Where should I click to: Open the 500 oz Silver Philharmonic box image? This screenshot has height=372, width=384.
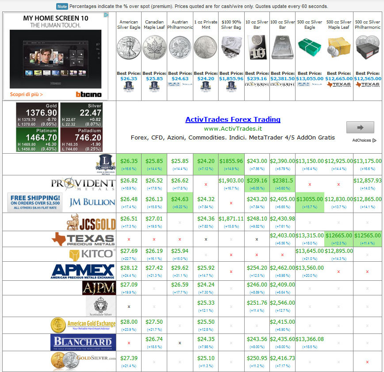tap(367, 47)
